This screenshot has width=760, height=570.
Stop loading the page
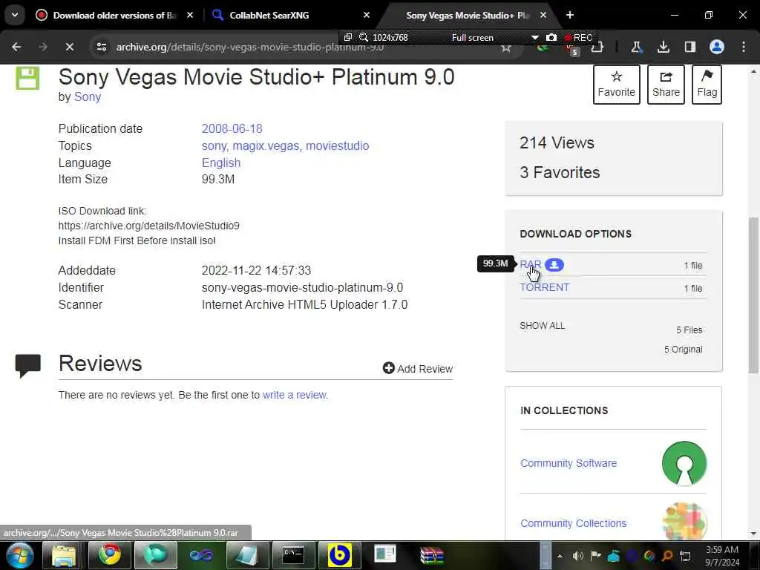coord(69,47)
